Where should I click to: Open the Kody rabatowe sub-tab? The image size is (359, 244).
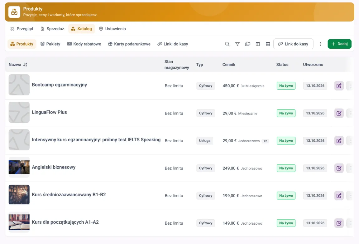[x=84, y=44]
